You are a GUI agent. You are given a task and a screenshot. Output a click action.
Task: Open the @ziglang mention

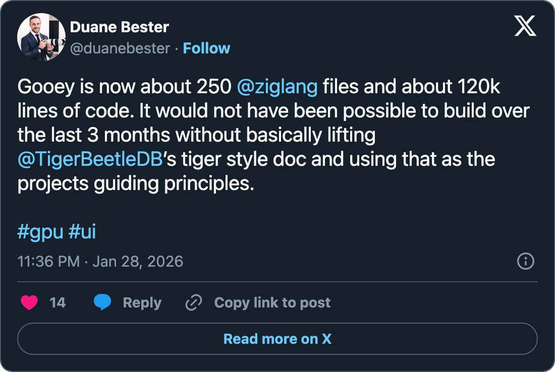point(277,87)
